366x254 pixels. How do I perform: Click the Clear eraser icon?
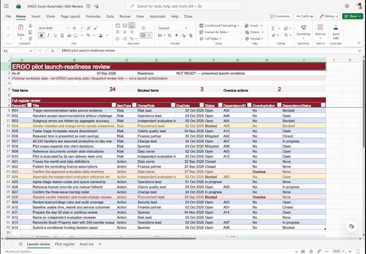point(274,35)
